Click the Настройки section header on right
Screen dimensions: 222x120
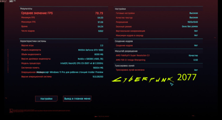coord(120,9)
